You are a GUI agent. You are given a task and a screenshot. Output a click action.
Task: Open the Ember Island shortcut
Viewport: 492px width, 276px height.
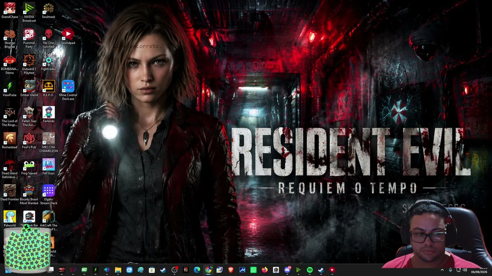pos(29,89)
